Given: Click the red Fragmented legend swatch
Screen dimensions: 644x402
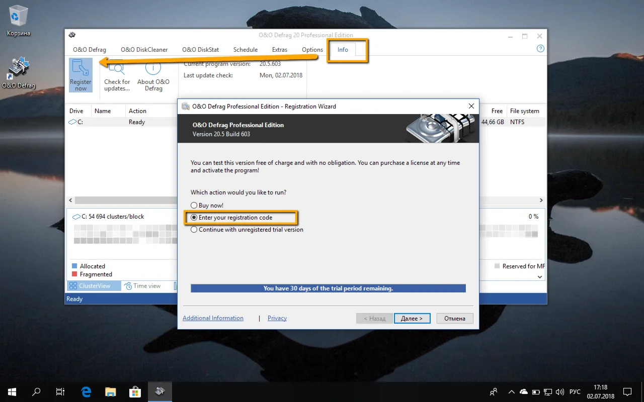Looking at the screenshot, I should click(74, 274).
